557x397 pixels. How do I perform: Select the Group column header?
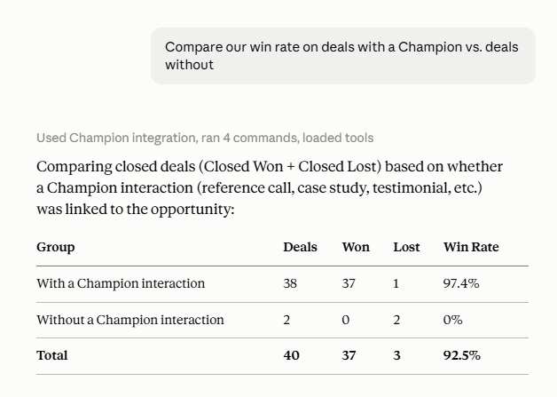pyautogui.click(x=56, y=247)
